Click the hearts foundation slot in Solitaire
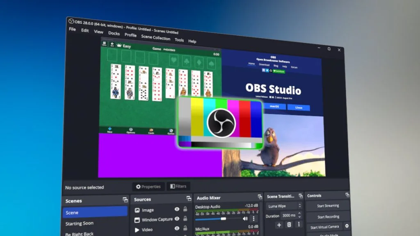 click(174, 60)
